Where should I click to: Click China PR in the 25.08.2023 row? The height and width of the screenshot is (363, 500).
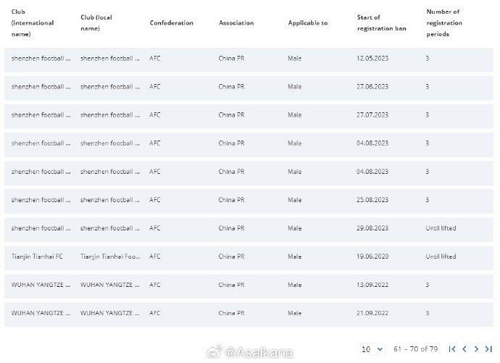[231, 200]
